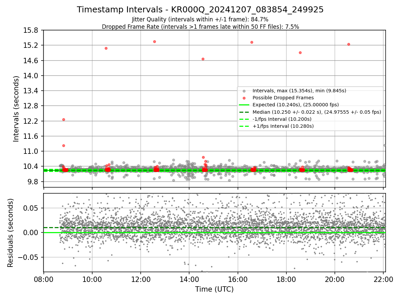The image size is (401, 301).
Task: Click the red dropped-frame point near 12.2 seconds
Action: (63, 119)
